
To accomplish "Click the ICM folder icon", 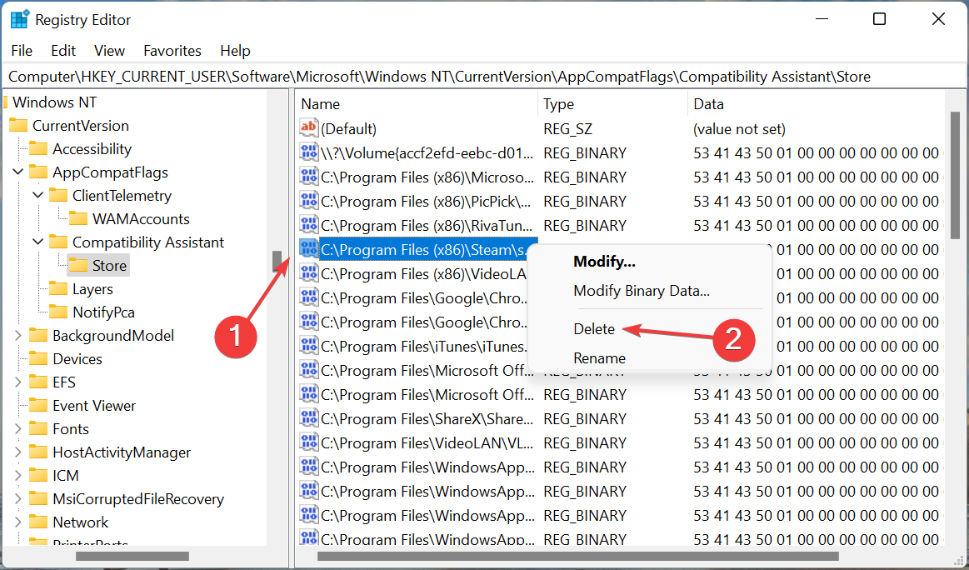I will pyautogui.click(x=38, y=475).
